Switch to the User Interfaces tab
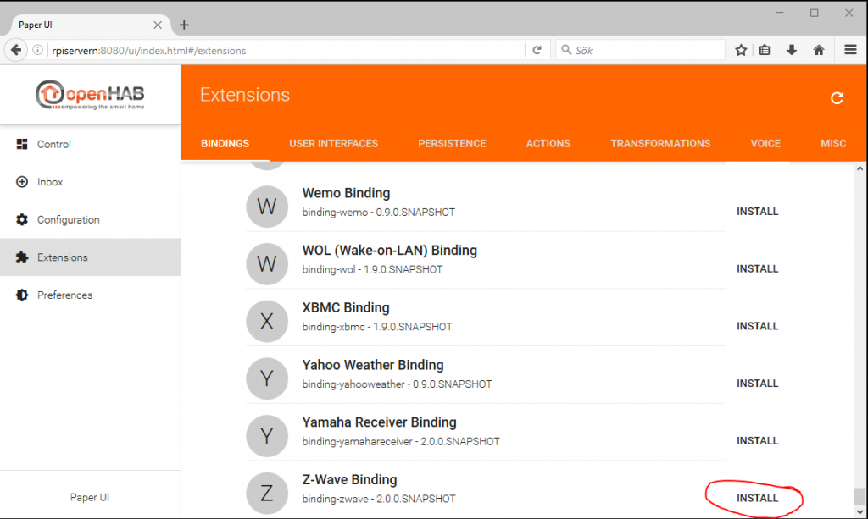The width and height of the screenshot is (868, 519). [x=333, y=144]
